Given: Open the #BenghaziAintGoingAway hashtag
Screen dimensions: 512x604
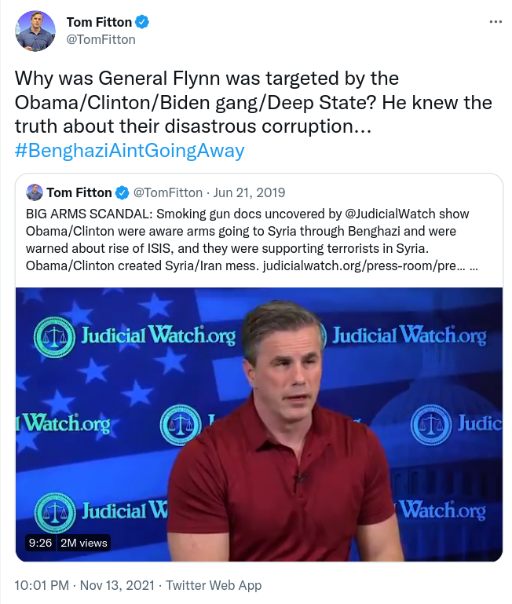Looking at the screenshot, I should 130,151.
